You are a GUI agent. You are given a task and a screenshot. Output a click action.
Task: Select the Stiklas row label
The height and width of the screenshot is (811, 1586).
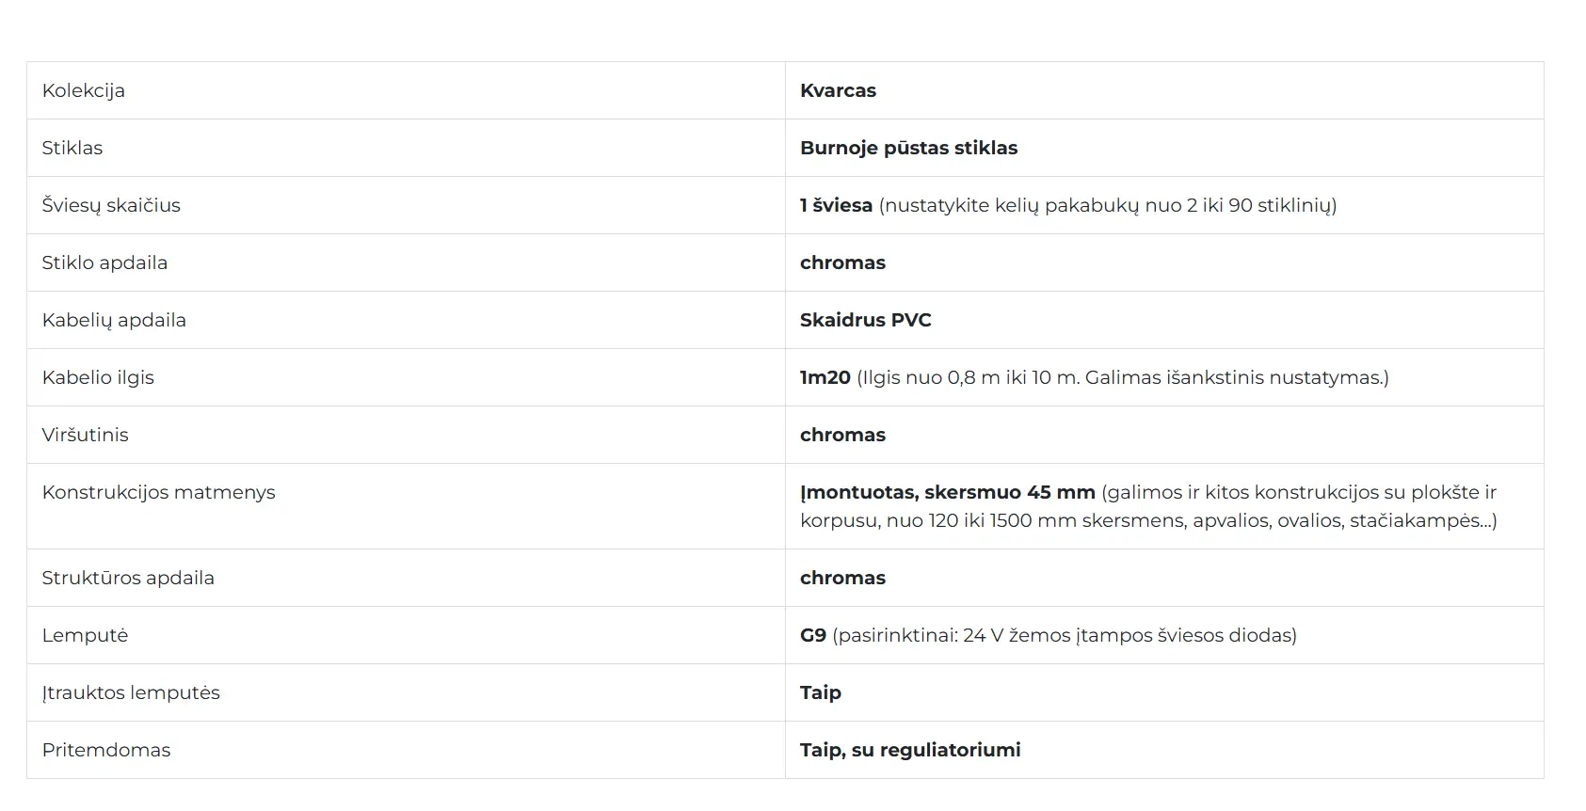[72, 149]
